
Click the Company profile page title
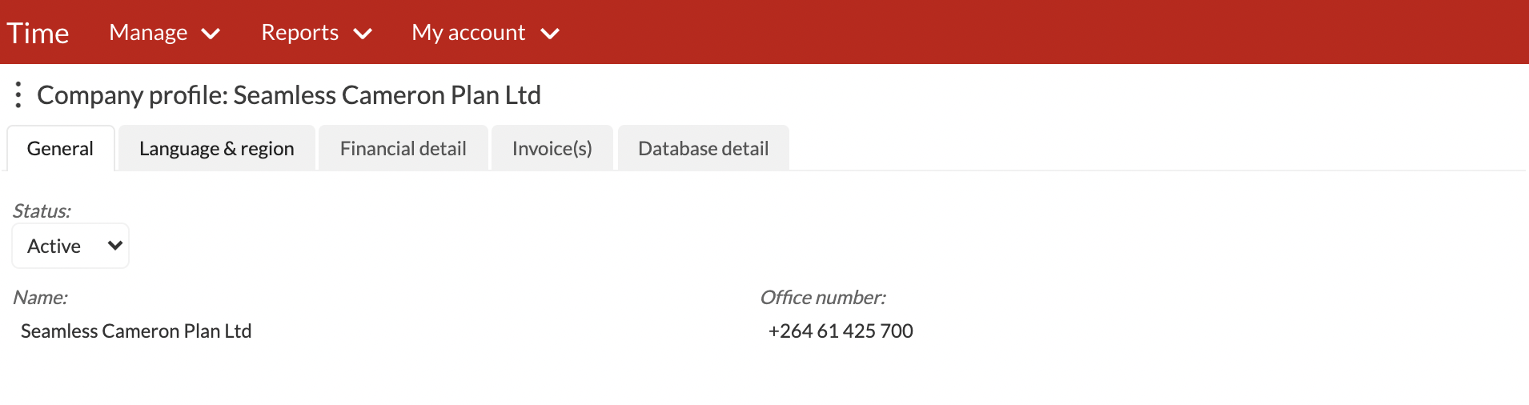click(289, 95)
